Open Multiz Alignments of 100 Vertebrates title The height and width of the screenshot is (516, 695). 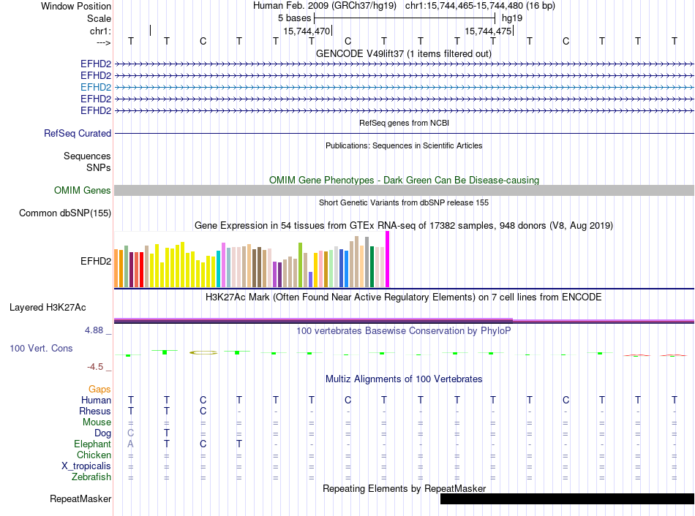404,379
